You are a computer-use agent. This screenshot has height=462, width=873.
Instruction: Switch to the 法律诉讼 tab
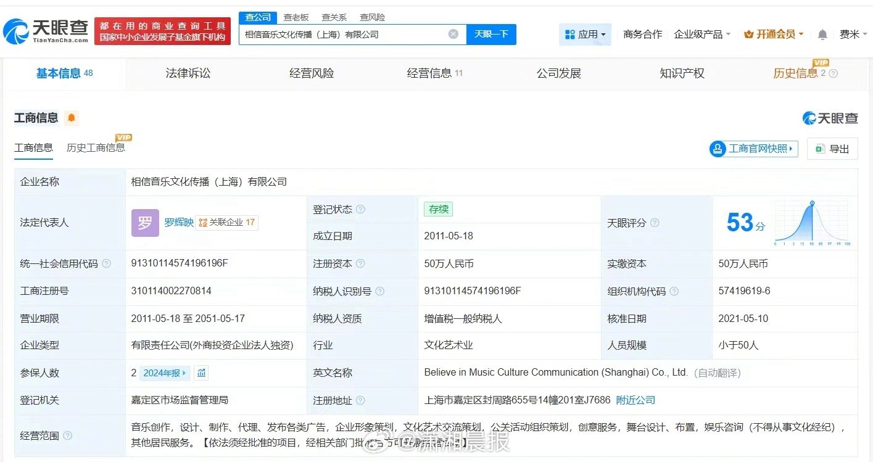pos(188,73)
